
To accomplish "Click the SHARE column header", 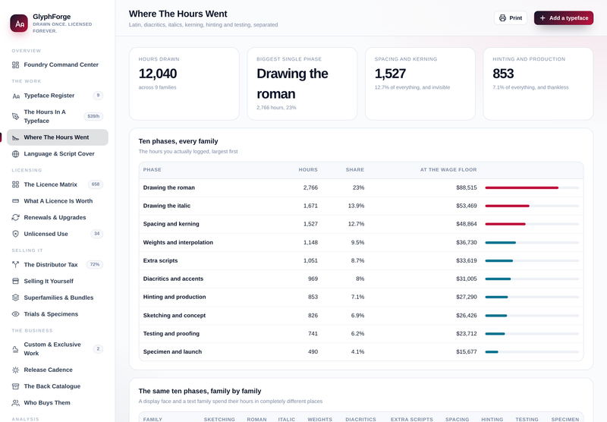I will (x=355, y=170).
